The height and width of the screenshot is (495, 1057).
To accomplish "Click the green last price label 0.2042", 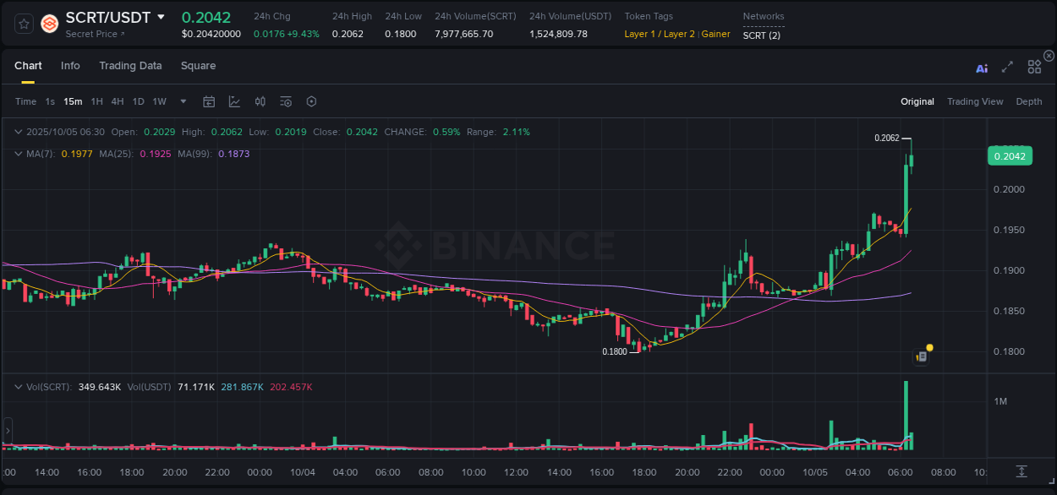I will pyautogui.click(x=1010, y=155).
